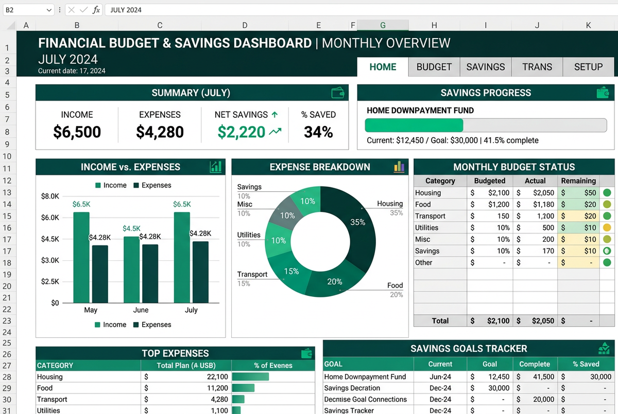Click the Complete column header in tracker
The width and height of the screenshot is (618, 414).
535,364
